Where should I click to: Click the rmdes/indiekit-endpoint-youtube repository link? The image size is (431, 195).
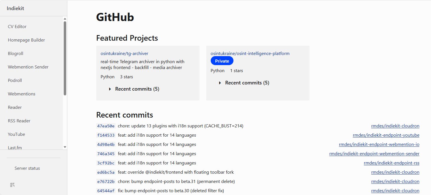386,135
